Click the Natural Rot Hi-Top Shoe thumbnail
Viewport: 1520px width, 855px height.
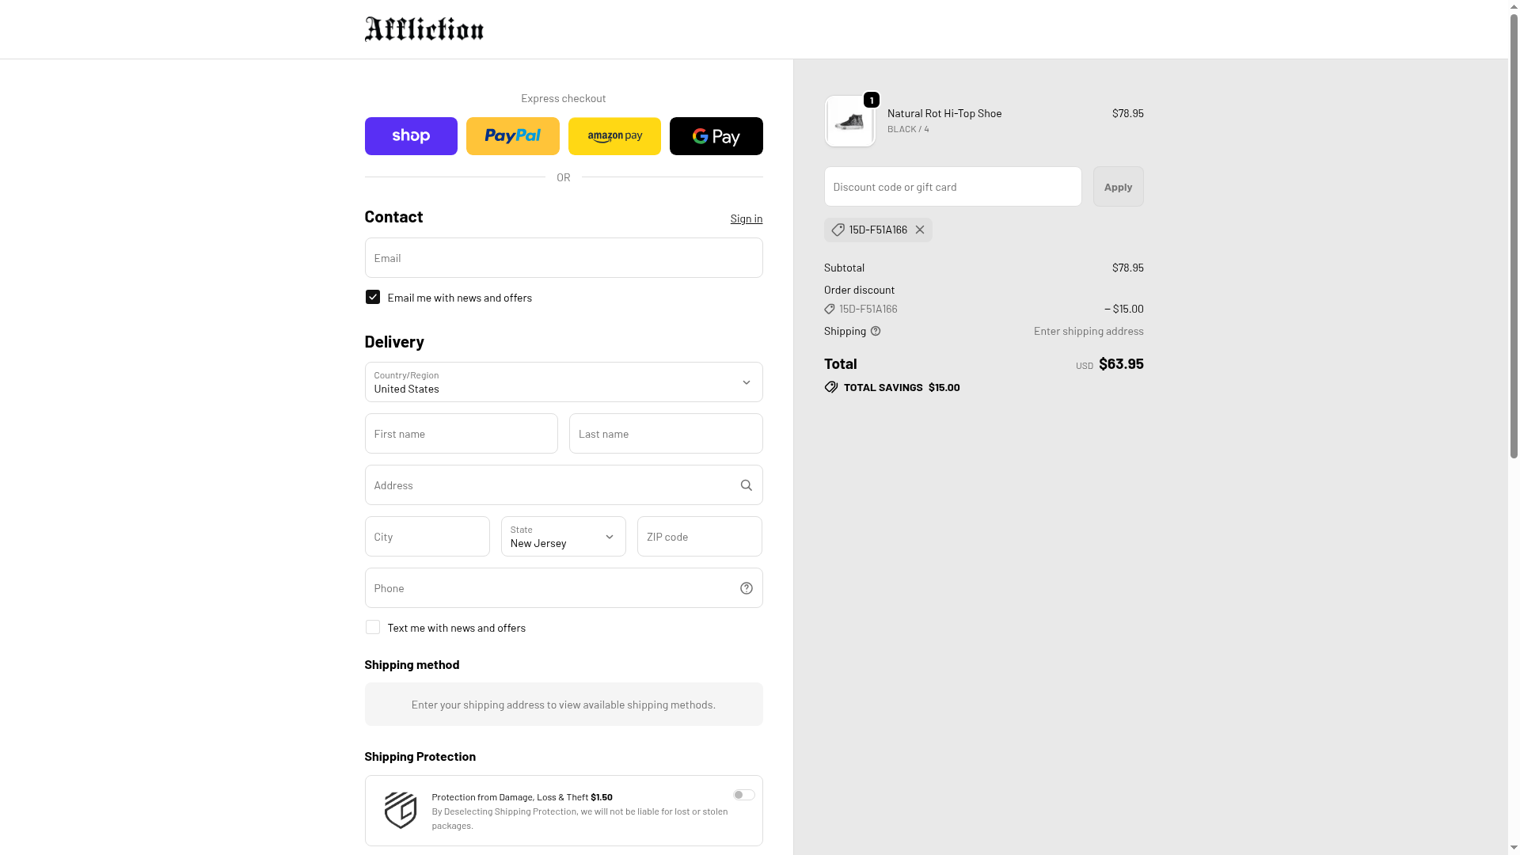tap(849, 122)
